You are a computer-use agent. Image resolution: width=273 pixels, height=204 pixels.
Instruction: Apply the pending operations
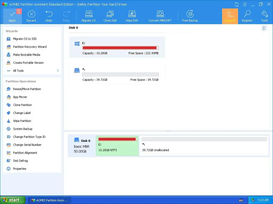12,16
